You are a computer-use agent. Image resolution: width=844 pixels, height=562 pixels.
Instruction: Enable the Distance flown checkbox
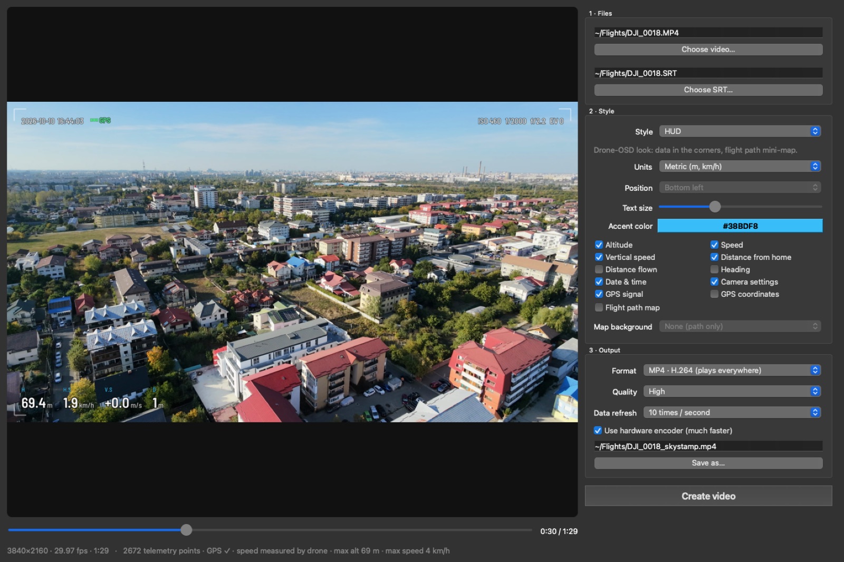tap(599, 269)
